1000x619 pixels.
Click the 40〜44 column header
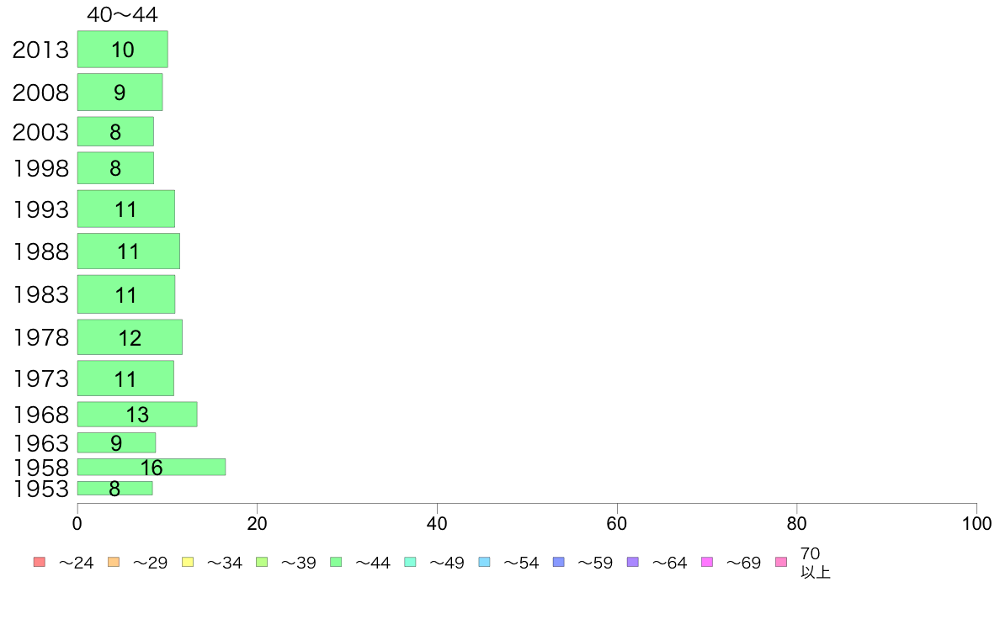(122, 14)
